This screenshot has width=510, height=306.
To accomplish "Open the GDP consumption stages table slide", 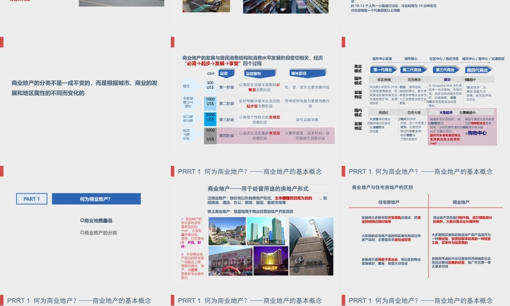I will (x=254, y=92).
